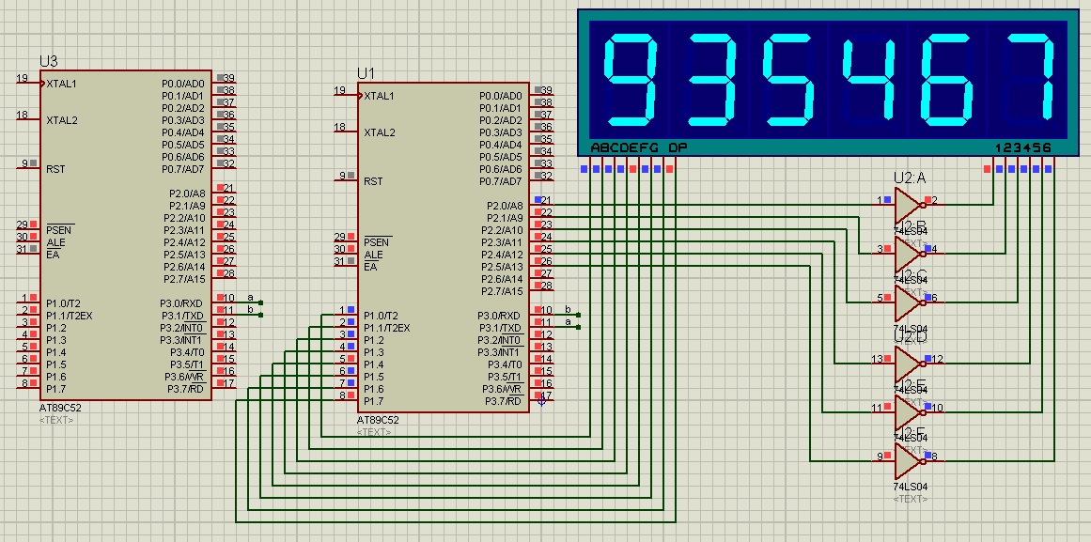This screenshot has height=542, width=1091.
Task: Click RST pin label on U3
Action: [x=55, y=168]
